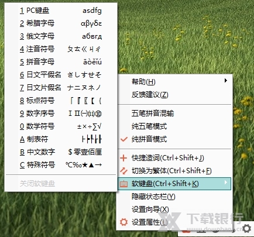This screenshot has width=254, height=237.
Task: Click the greyed 关闭软键盘 entry
Action: pos(61,184)
